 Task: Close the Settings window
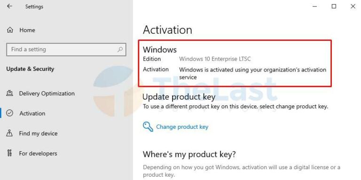click(353, 7)
